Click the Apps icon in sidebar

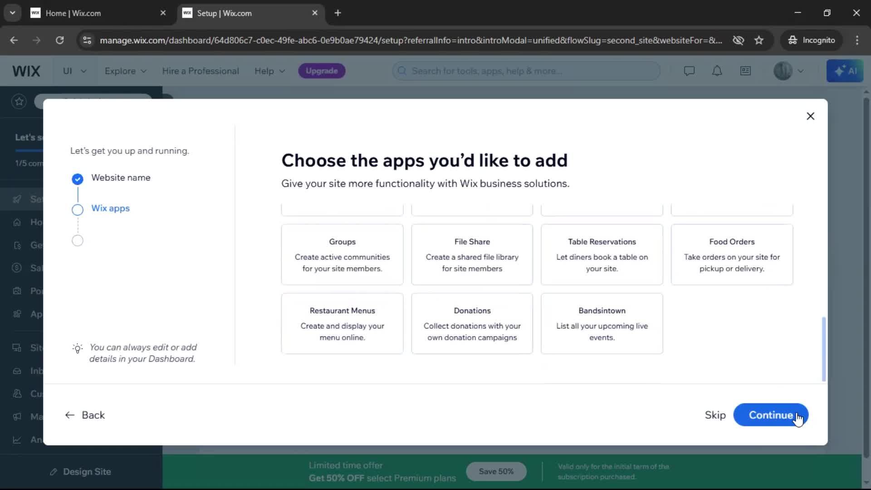tap(17, 314)
